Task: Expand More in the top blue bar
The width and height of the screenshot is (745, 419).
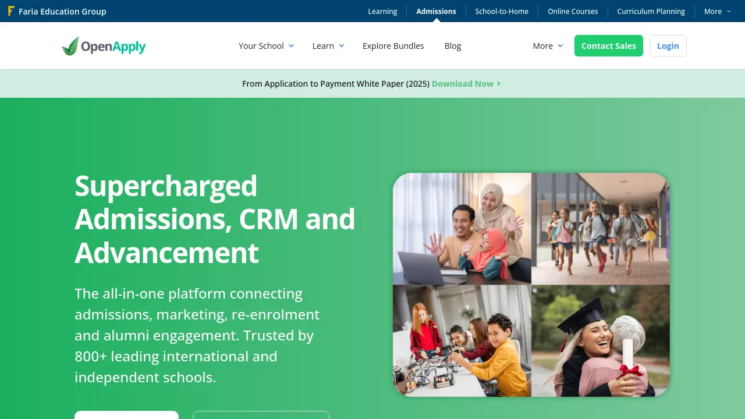Action: coord(717,11)
